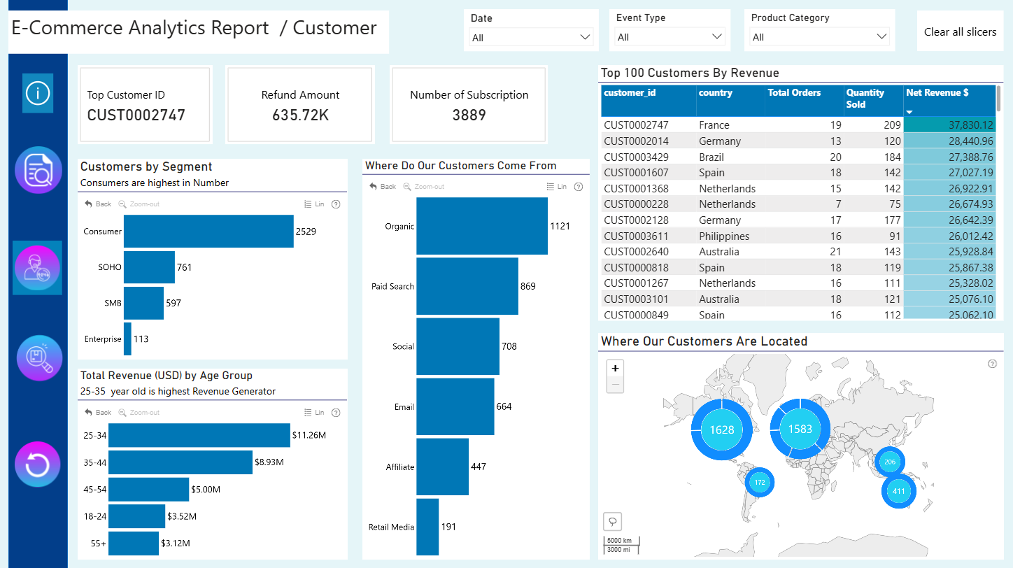Screen dimensions: 1013x568
Task: Click the 27,027.19 net revenue cell
Action: click(949, 173)
